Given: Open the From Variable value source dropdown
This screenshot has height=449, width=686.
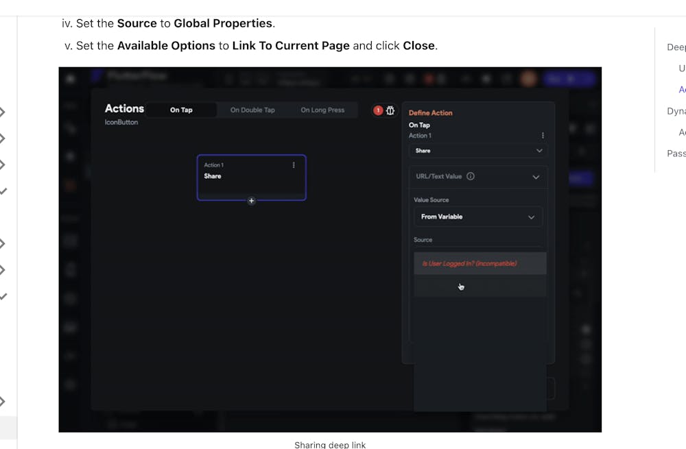Looking at the screenshot, I should 477,217.
